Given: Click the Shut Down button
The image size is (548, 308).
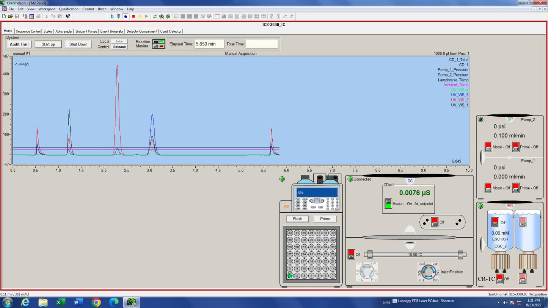Looking at the screenshot, I should point(78,44).
